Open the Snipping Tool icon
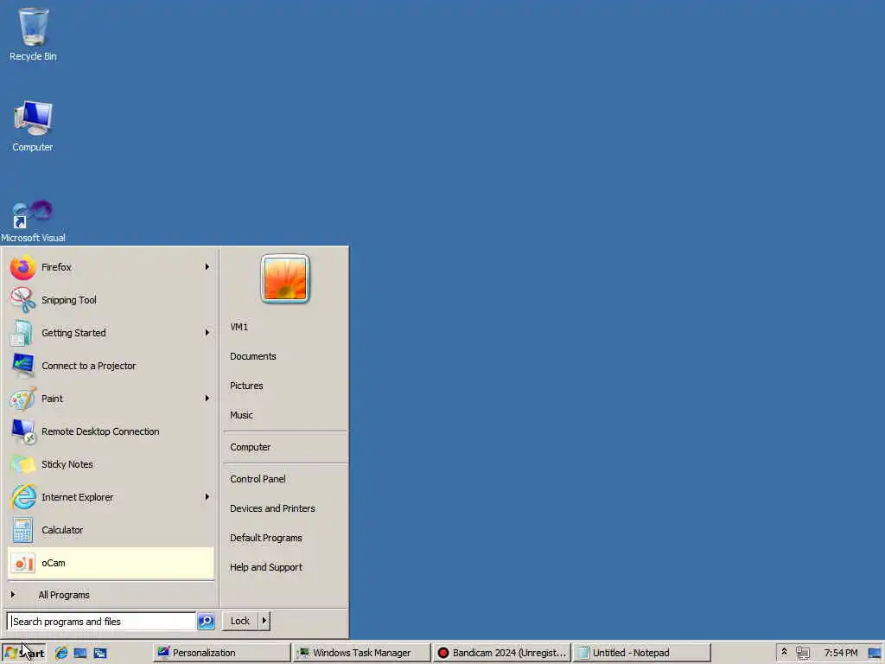The height and width of the screenshot is (664, 885). pos(22,300)
